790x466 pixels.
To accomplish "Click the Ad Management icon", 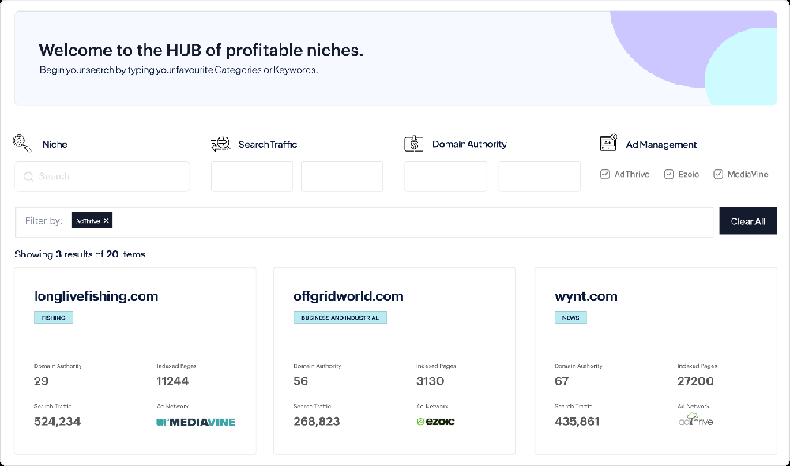I will (608, 143).
